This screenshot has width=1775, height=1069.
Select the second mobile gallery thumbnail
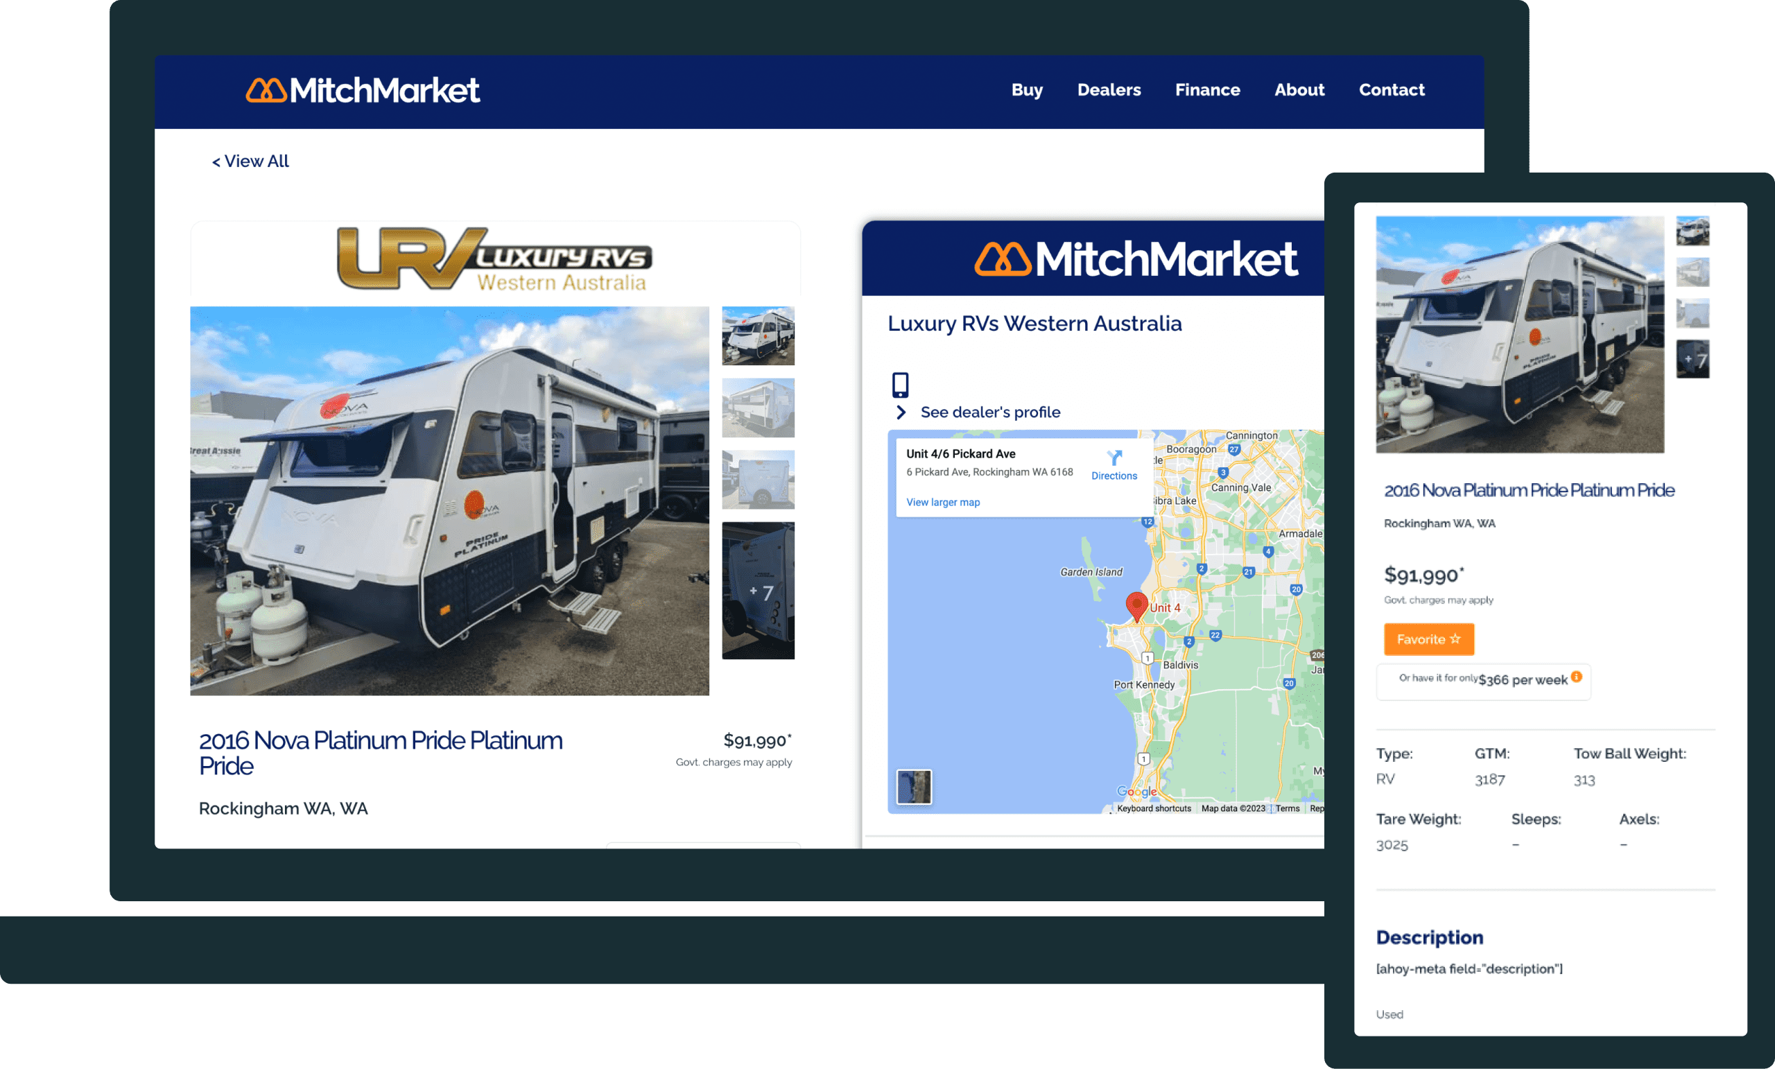pyautogui.click(x=1692, y=272)
